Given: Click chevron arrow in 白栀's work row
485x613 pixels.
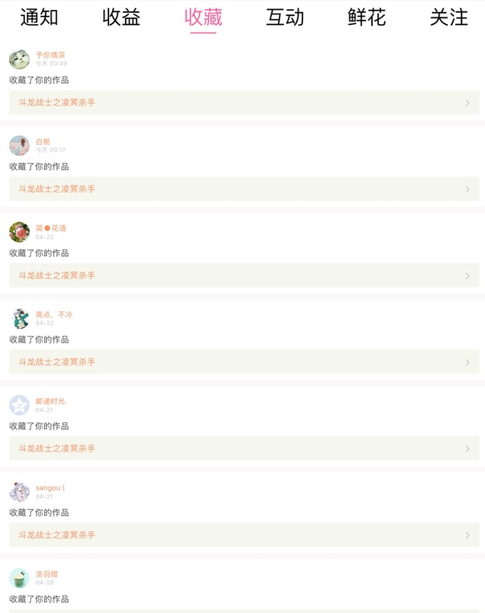Looking at the screenshot, I should tap(467, 189).
